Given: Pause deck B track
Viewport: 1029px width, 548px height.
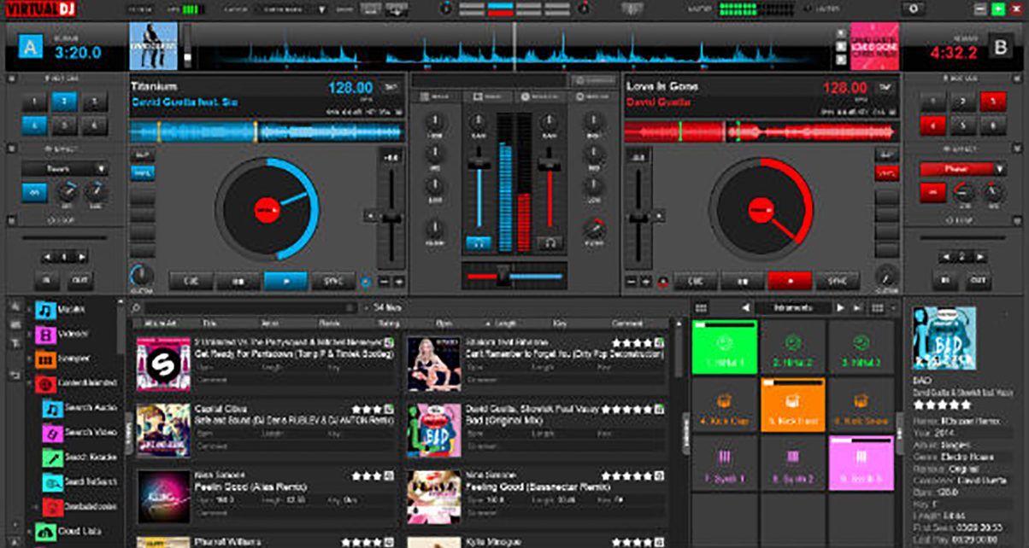Looking at the screenshot, I should click(743, 281).
